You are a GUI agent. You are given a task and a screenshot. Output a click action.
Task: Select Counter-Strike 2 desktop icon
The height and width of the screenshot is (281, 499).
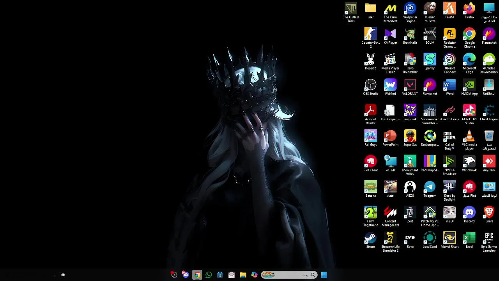click(x=370, y=38)
